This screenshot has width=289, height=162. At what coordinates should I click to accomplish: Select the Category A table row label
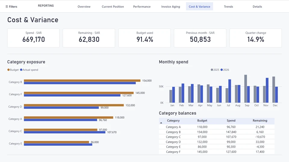[173, 127]
